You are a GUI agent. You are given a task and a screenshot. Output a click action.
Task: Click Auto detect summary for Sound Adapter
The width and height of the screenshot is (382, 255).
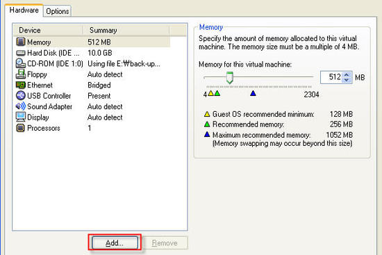pyautogui.click(x=105, y=106)
